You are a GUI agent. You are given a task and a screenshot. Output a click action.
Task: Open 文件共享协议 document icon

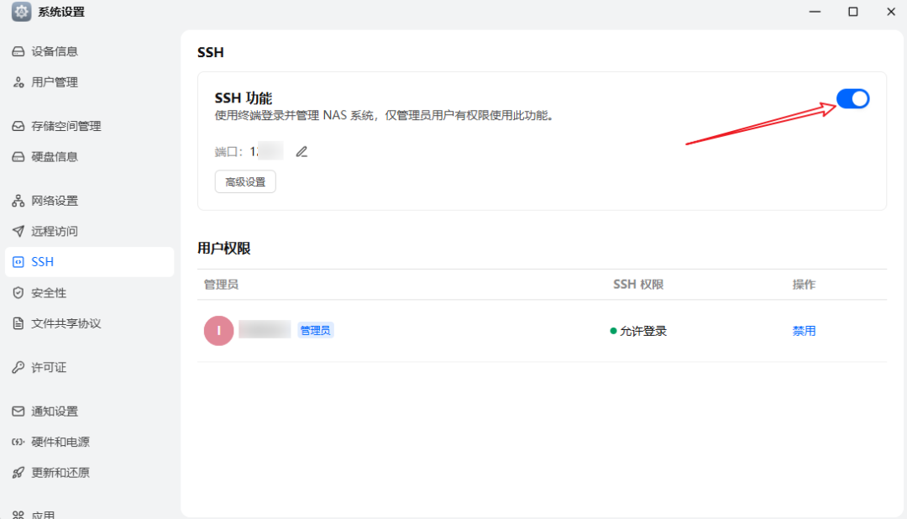tap(18, 323)
